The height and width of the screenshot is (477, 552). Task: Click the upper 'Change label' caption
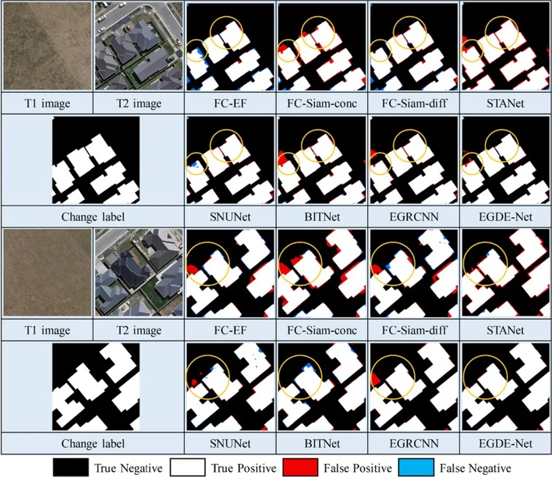pyautogui.click(x=93, y=217)
